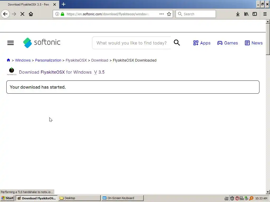Show site information icon in address bar
This screenshot has height=202, width=270.
[x=57, y=14]
